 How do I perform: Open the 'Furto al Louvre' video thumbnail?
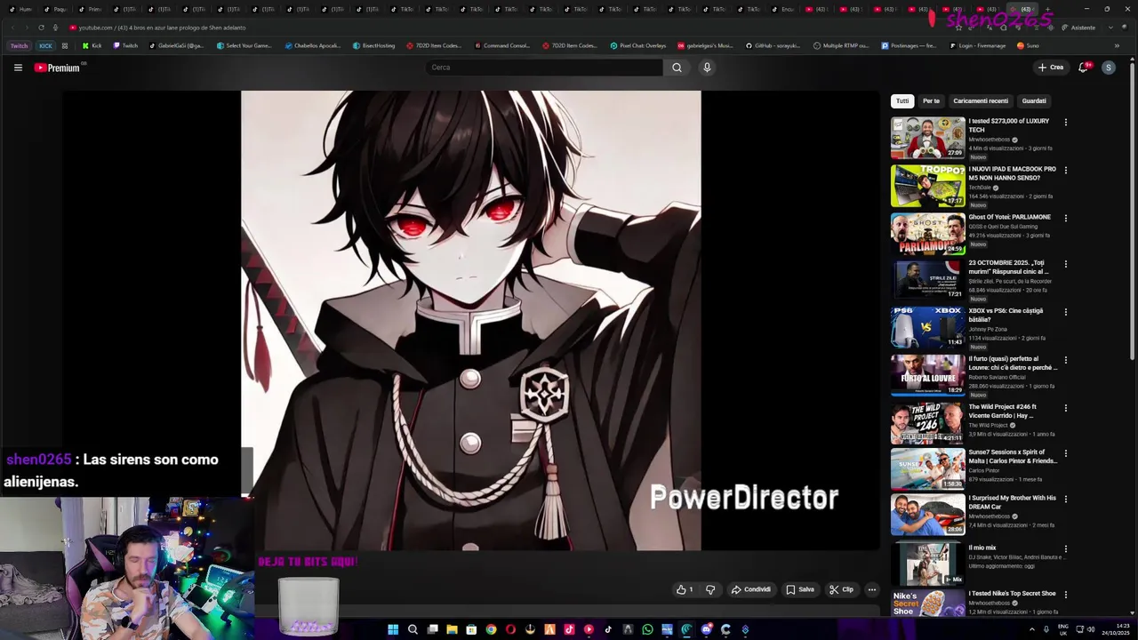tap(927, 375)
